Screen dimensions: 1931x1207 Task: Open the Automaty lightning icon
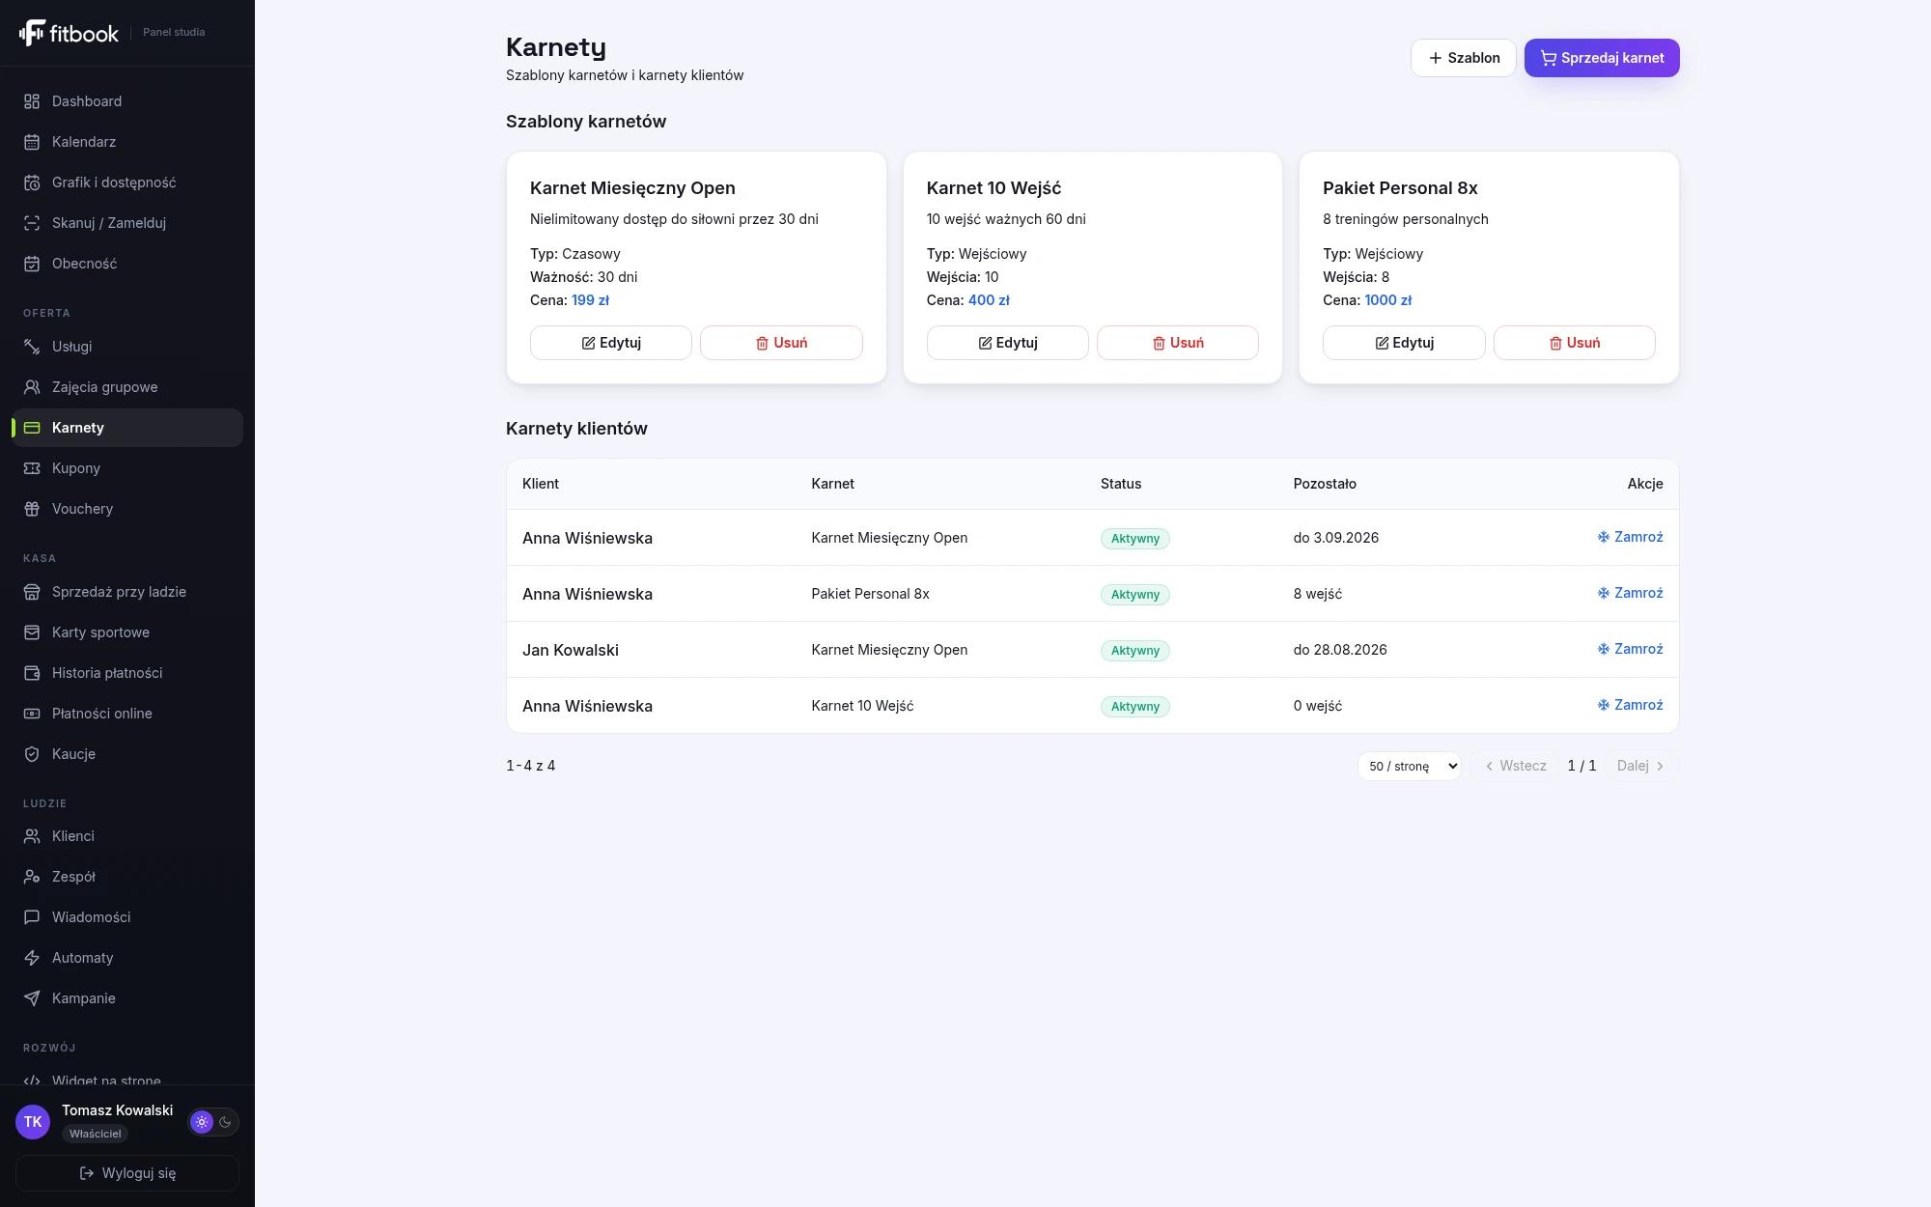pos(32,958)
